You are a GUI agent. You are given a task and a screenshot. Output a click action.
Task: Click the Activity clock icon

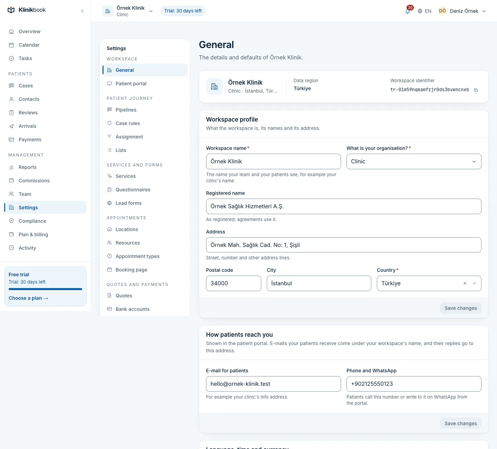pyautogui.click(x=11, y=248)
